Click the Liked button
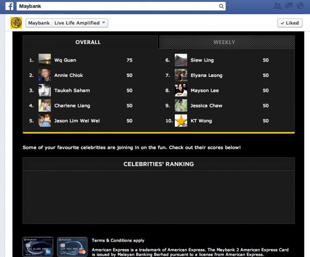This screenshot has height=257, width=310. point(290,23)
